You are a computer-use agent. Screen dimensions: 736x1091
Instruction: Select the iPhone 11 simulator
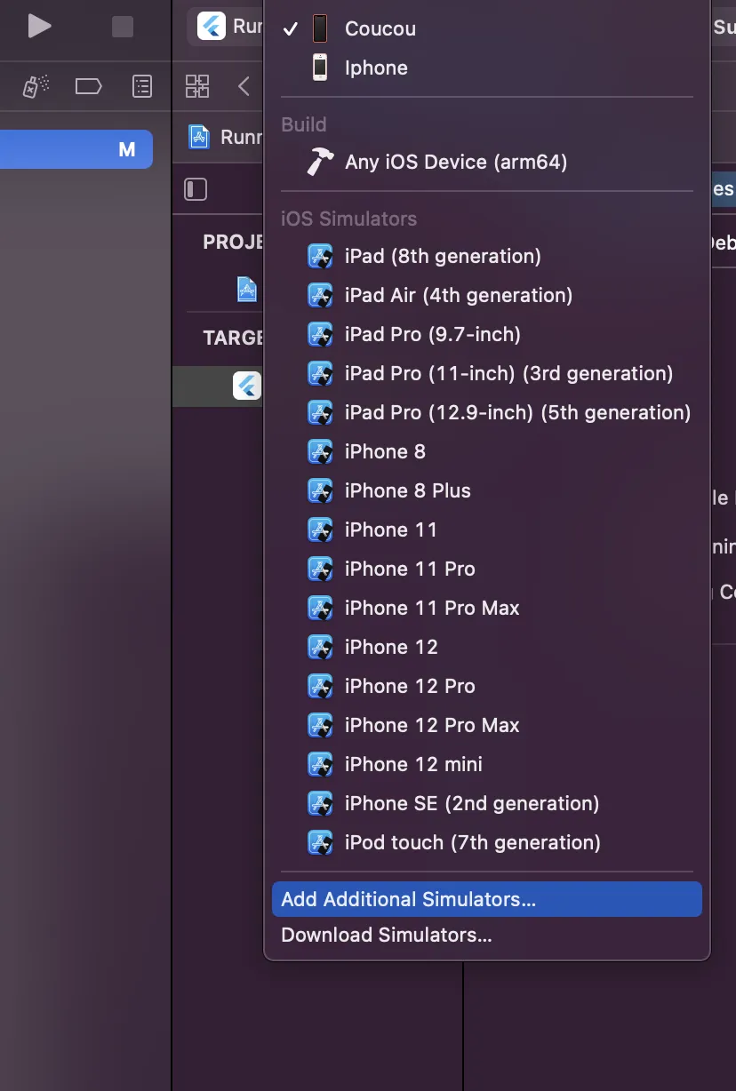[487, 530]
